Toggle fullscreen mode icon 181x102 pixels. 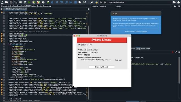pos(85,2)
